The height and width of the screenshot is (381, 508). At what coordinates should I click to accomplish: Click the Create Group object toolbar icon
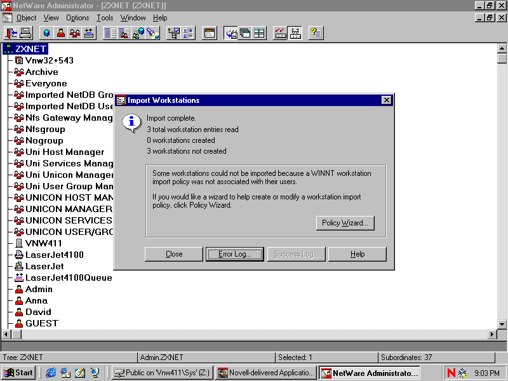75,33
